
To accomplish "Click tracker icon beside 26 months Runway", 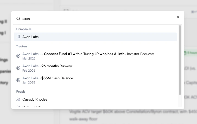I will 18,68.
